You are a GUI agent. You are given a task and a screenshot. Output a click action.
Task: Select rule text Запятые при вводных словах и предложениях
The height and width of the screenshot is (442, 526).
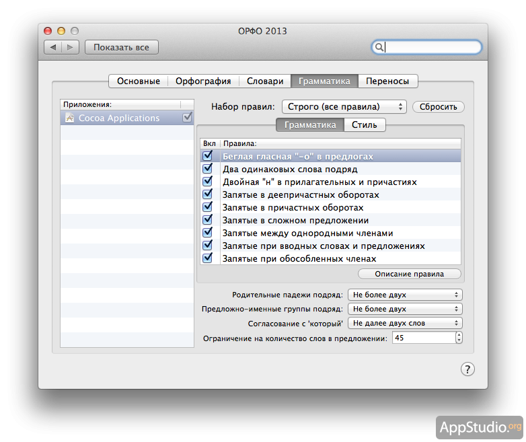tap(324, 246)
